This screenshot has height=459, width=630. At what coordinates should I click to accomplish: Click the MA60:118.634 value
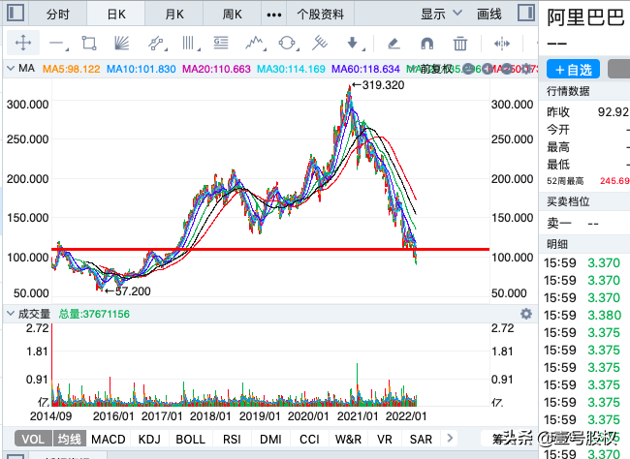click(365, 69)
